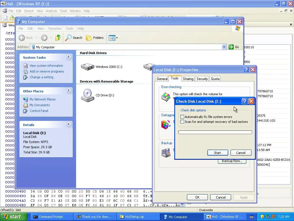This screenshot has width=294, height=221.
Task: Click magnifier icon in system tray
Action: point(273,217)
